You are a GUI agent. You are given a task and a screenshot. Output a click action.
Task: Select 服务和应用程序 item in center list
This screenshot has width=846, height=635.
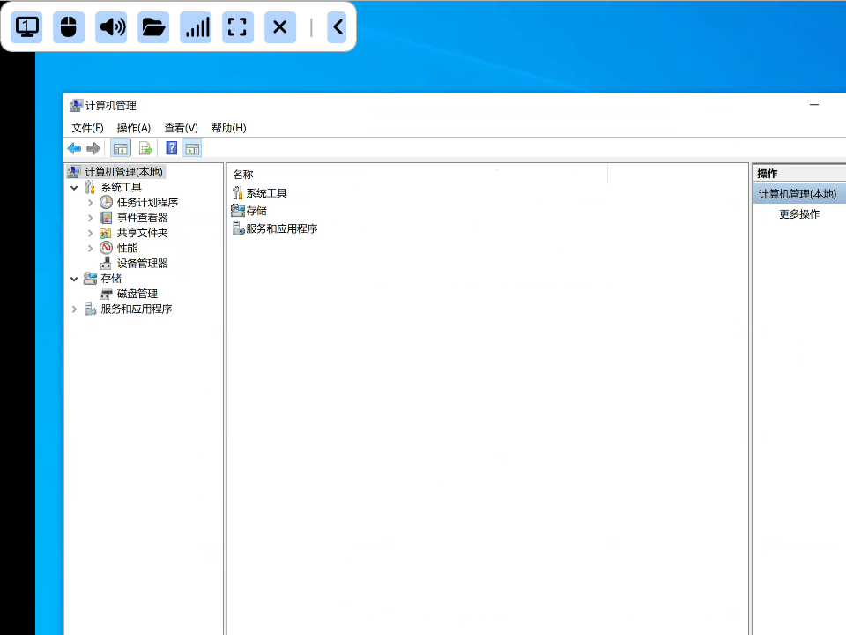tap(282, 229)
